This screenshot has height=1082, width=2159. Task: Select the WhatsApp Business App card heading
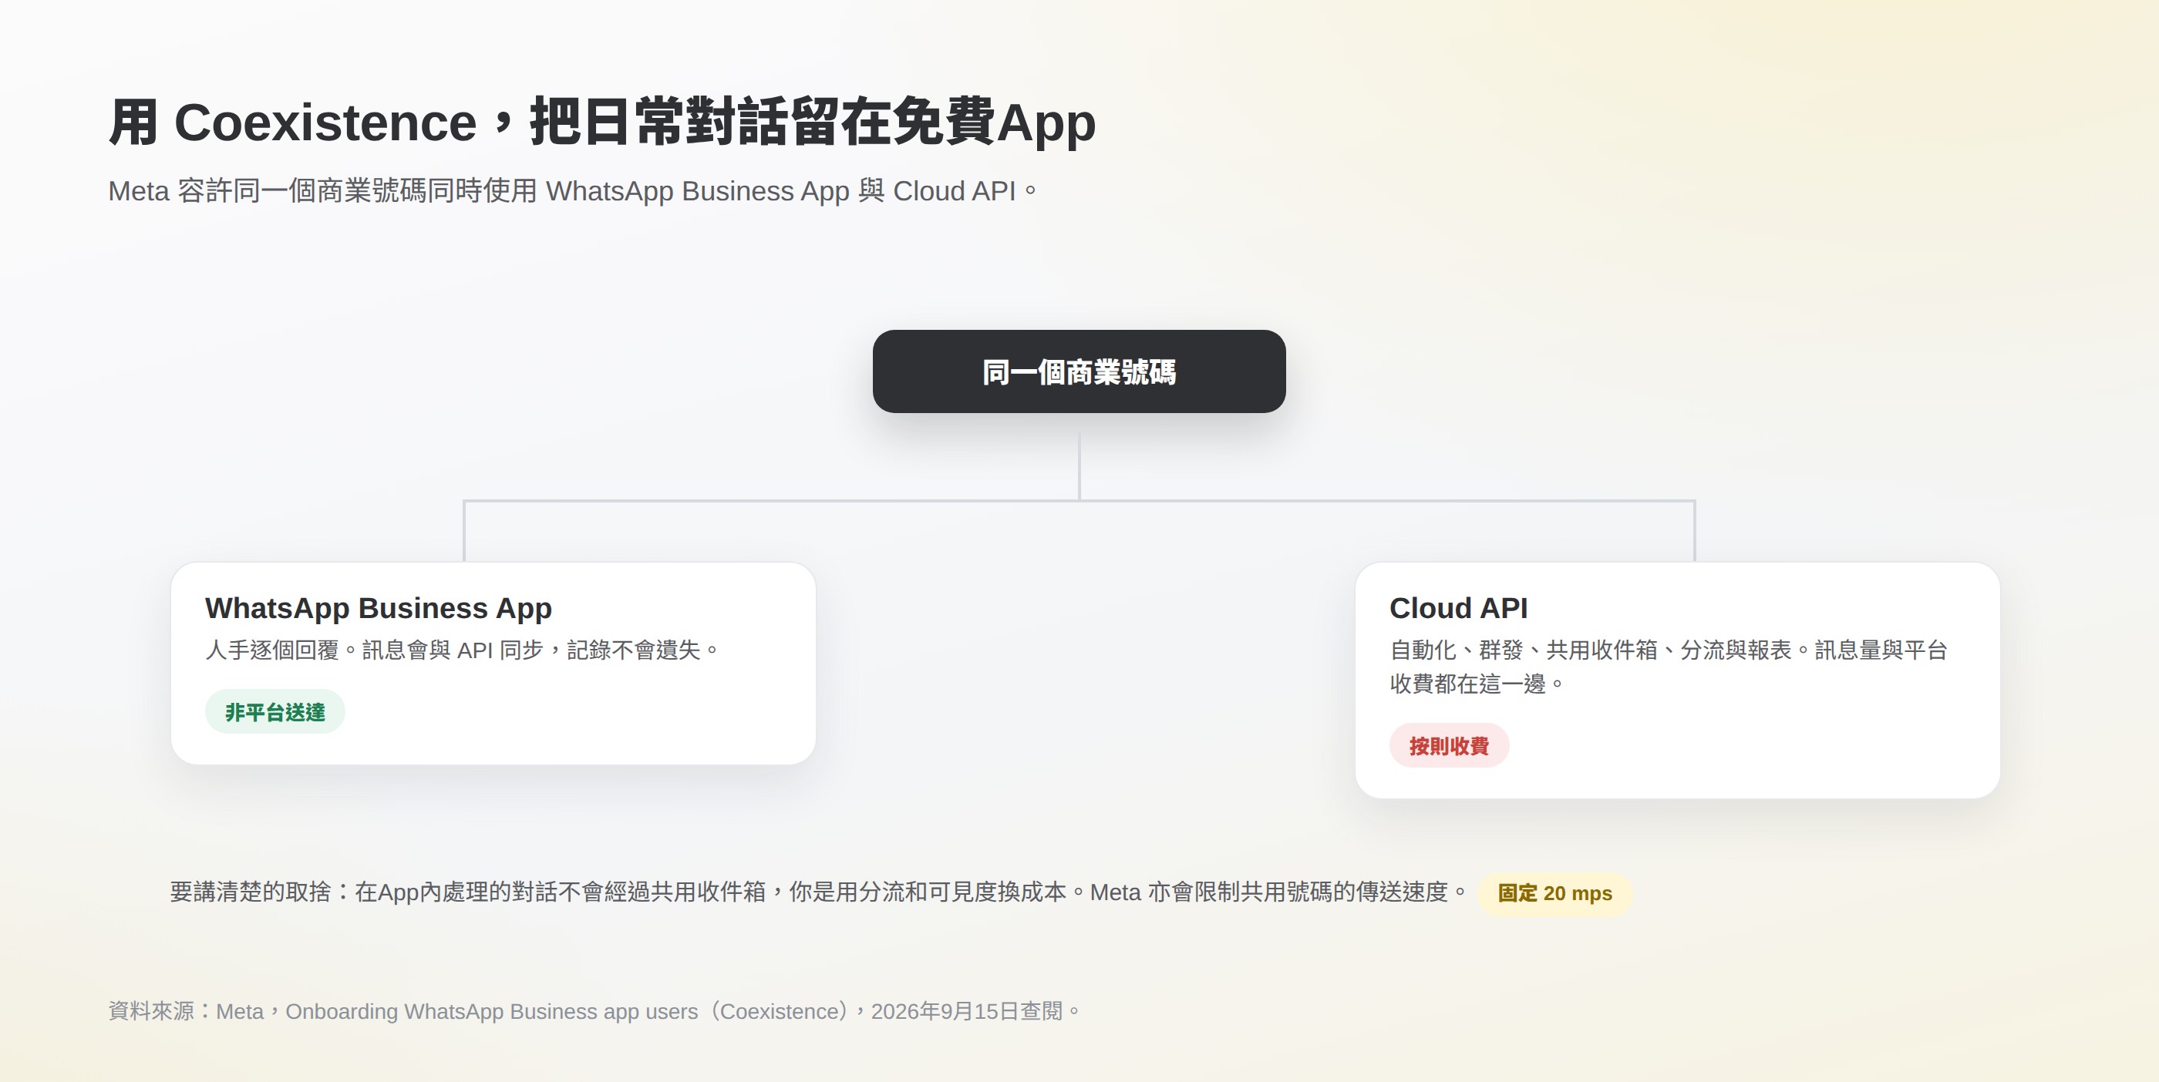[378, 608]
